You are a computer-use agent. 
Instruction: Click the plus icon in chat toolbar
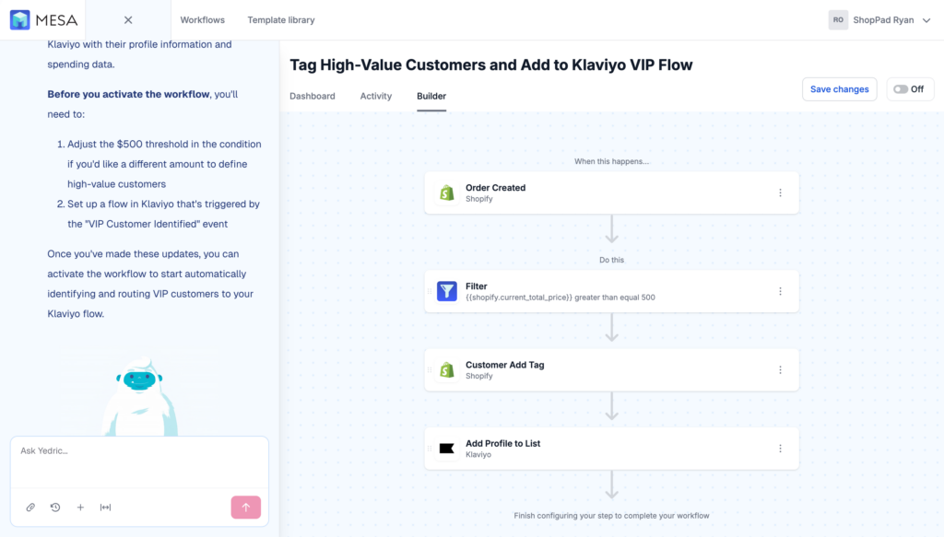pos(80,507)
